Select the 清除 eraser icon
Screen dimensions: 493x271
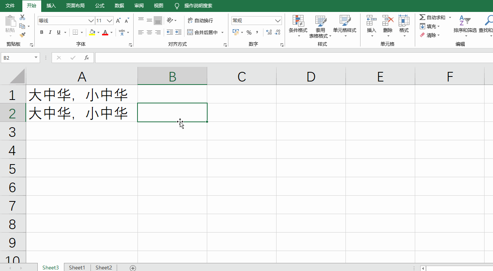click(x=422, y=35)
